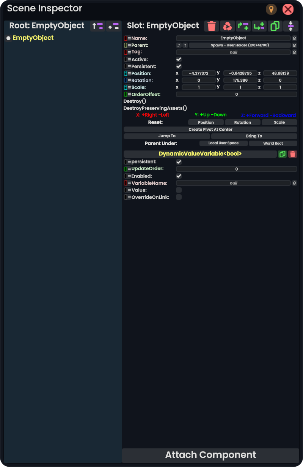Reset the slot Rotation

tap(243, 122)
